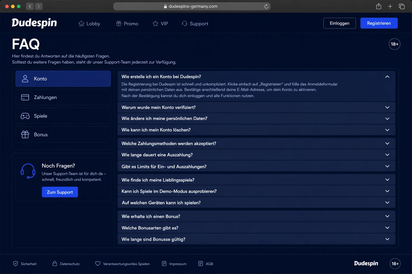Click the Promo gift icon in navigation
The width and height of the screenshot is (412, 274).
tap(119, 24)
